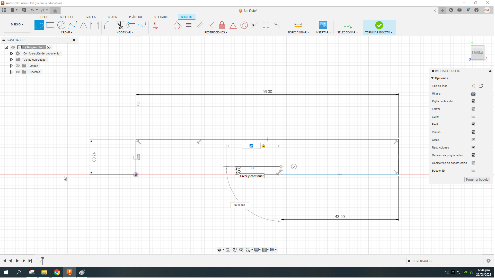Screen dimensions: 495x278
Task: Click the green TERMINAR BOCETO checkmark
Action: 379,25
